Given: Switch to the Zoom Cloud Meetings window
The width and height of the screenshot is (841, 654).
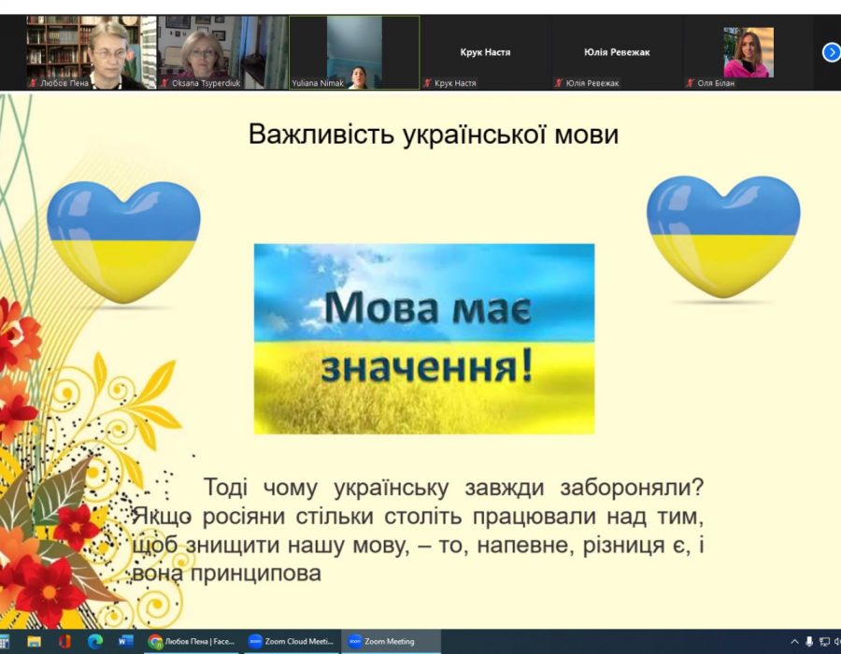Looking at the screenshot, I should coord(292,641).
